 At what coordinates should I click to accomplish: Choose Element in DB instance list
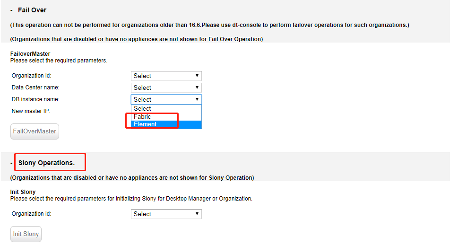pyautogui.click(x=166, y=124)
